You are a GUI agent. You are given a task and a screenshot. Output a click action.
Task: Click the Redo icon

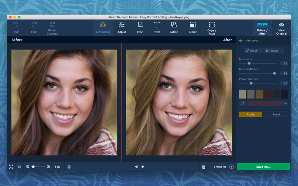click(34, 25)
